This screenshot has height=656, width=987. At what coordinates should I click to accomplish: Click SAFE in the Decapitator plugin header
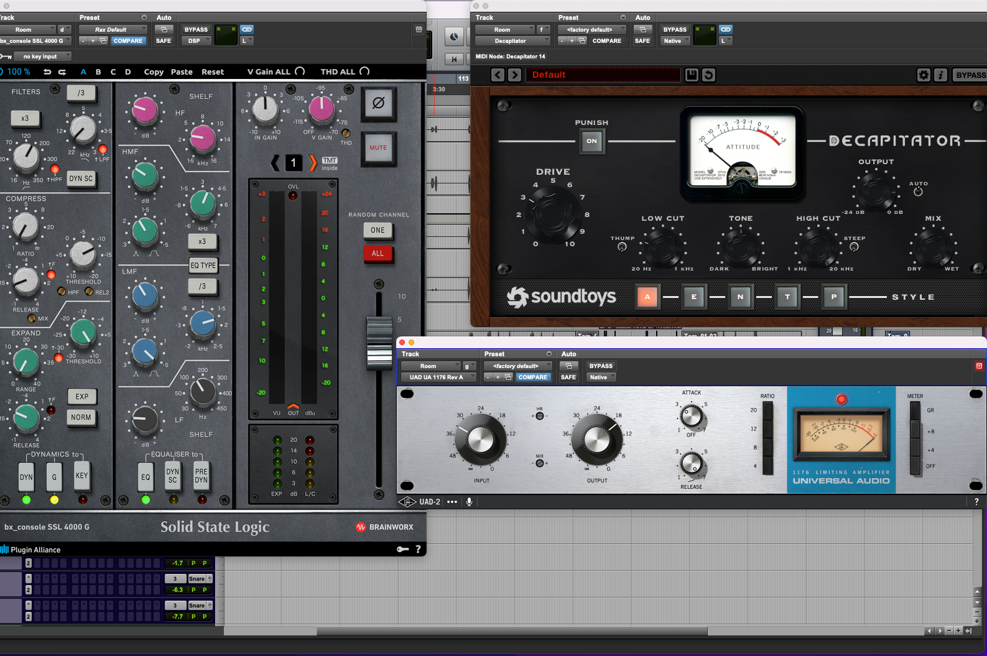(x=642, y=41)
